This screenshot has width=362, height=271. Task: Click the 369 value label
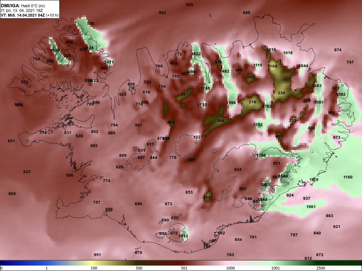coord(220,121)
